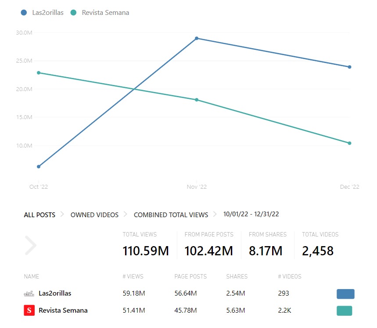Expand the large left chevron arrow
Image resolution: width=377 pixels, height=328 pixels.
(x=30, y=246)
